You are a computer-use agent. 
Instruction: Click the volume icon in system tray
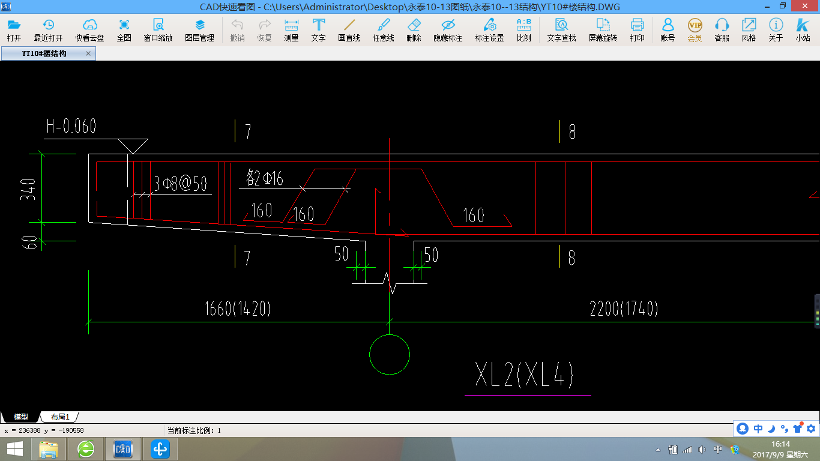pos(702,449)
